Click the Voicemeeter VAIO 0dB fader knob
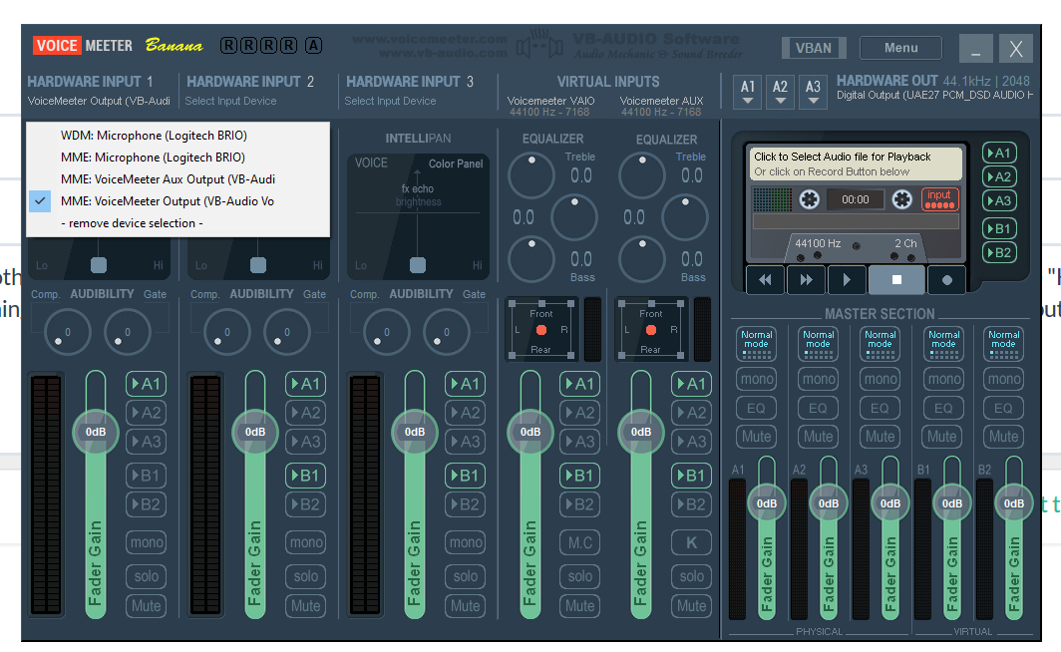 coord(530,432)
